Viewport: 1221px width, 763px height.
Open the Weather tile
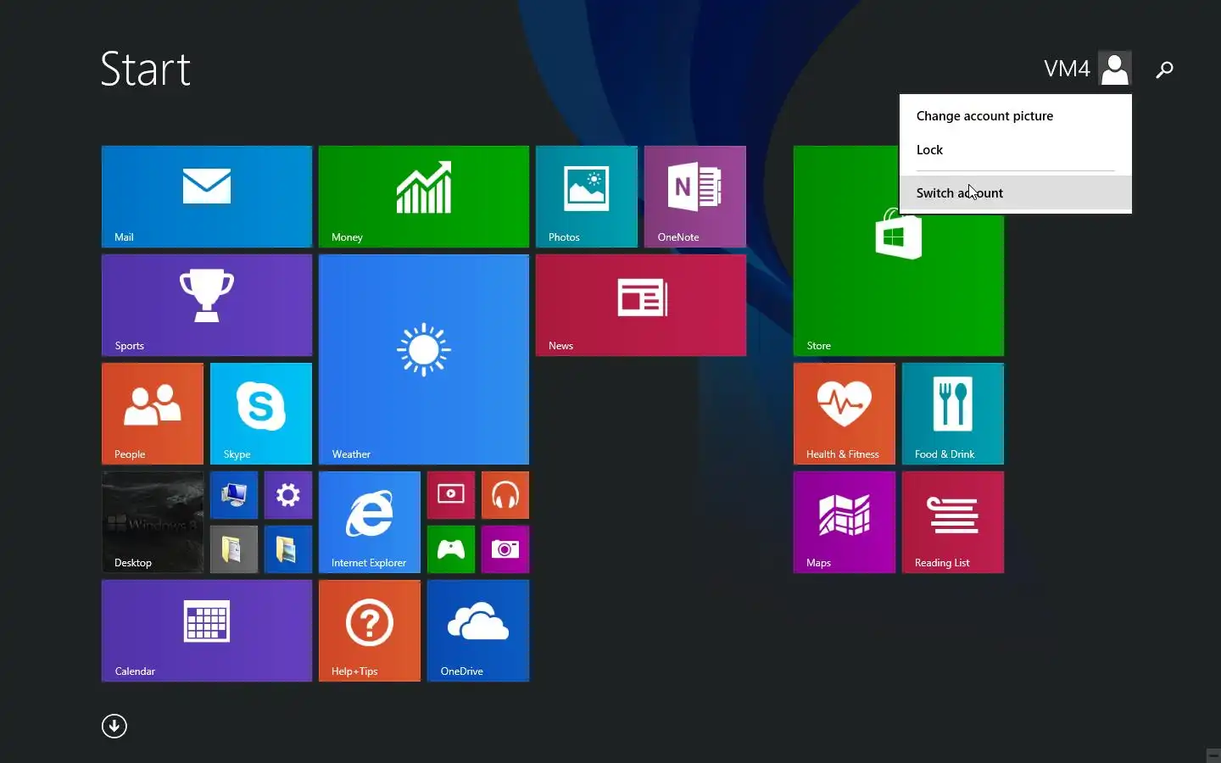click(424, 359)
